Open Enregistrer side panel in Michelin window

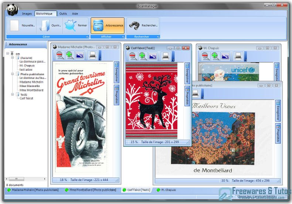click(x=116, y=72)
